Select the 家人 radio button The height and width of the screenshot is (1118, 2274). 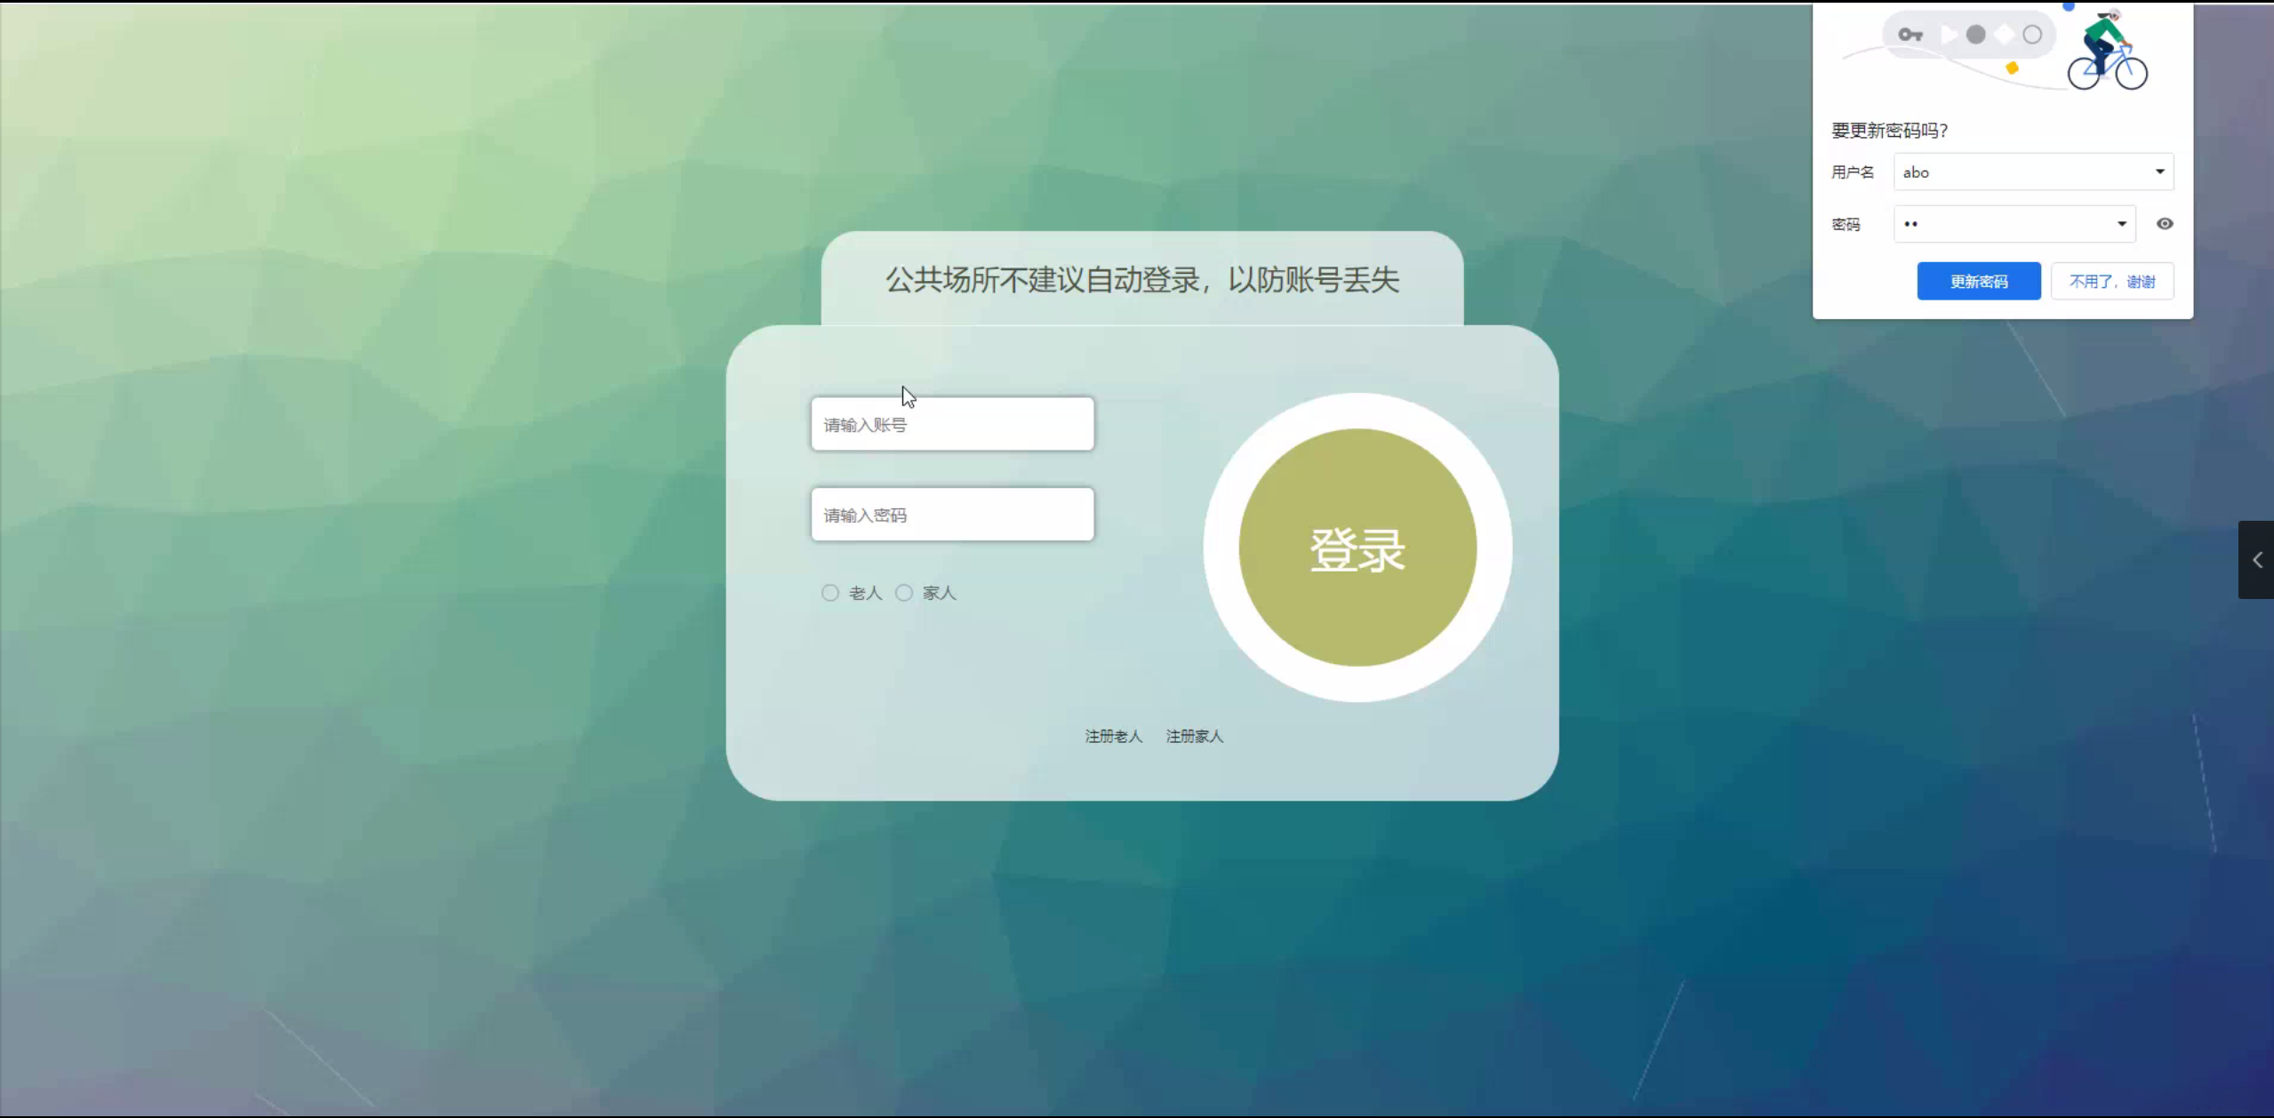(904, 593)
